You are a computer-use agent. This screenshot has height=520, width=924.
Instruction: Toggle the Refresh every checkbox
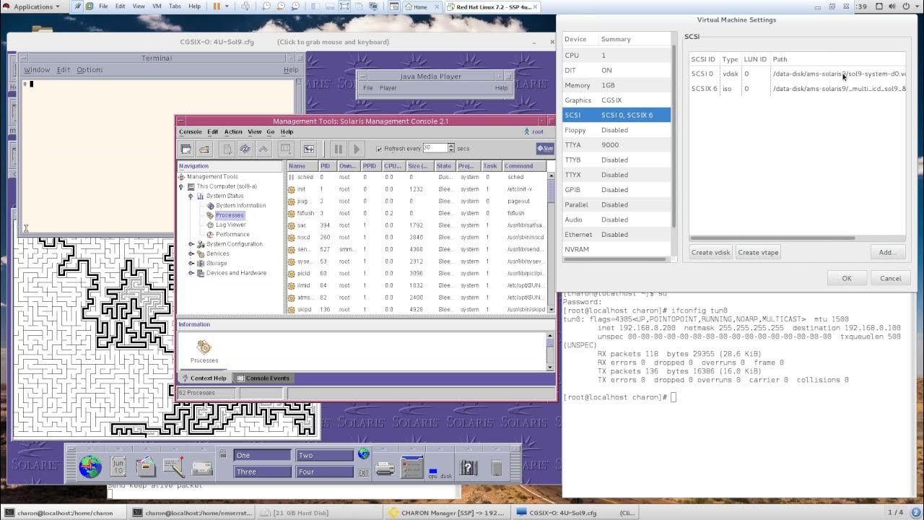[379, 149]
